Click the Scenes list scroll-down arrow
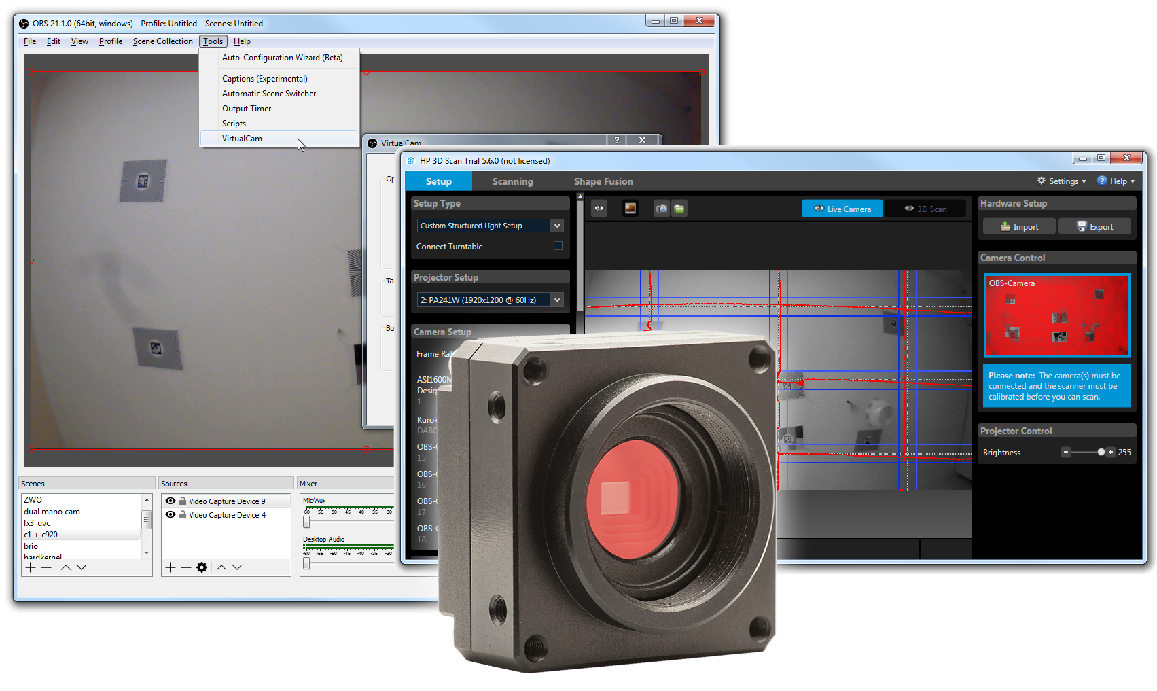The height and width of the screenshot is (691, 1157). [147, 553]
